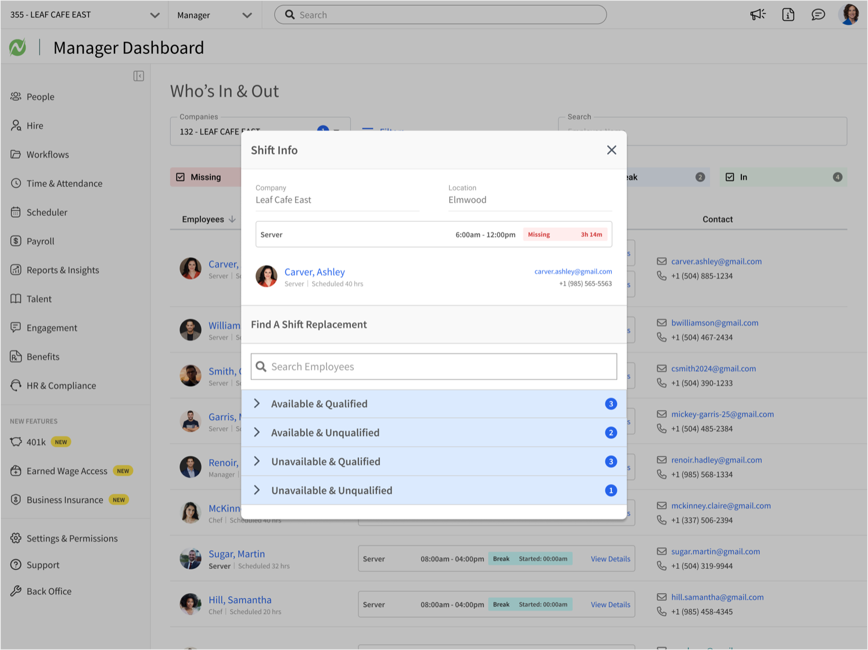Click the HR & Compliance icon
This screenshot has width=868, height=650.
tap(16, 385)
